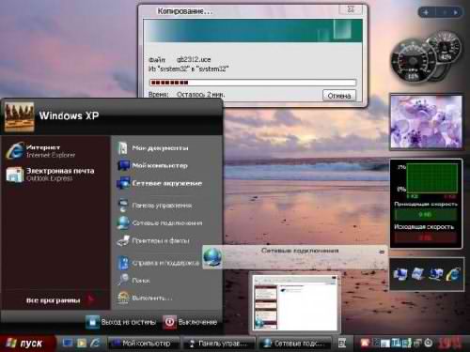Click Show Desktop quick launch icon
This screenshot has width=470, height=352.
pos(67,344)
